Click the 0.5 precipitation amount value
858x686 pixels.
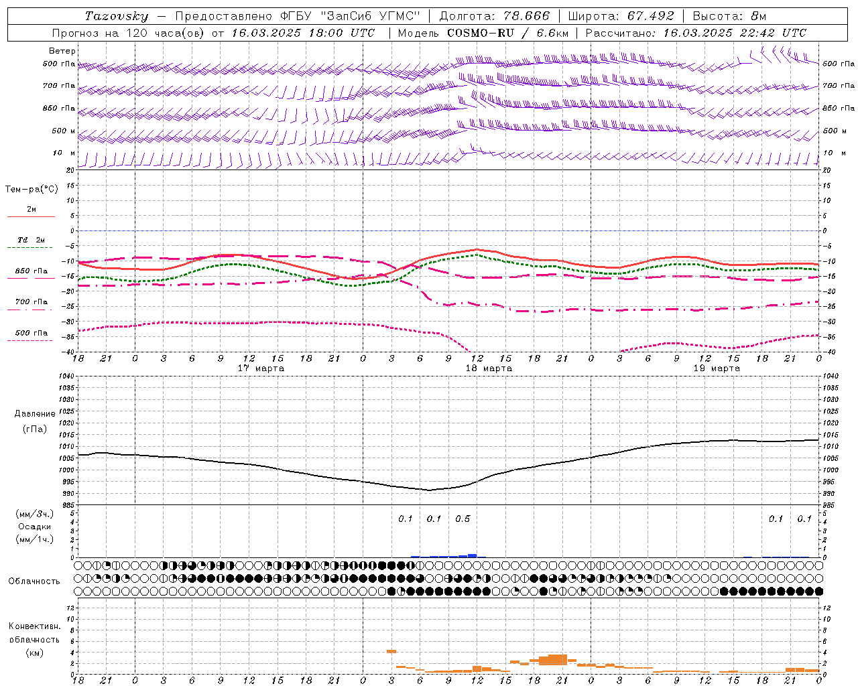[463, 519]
